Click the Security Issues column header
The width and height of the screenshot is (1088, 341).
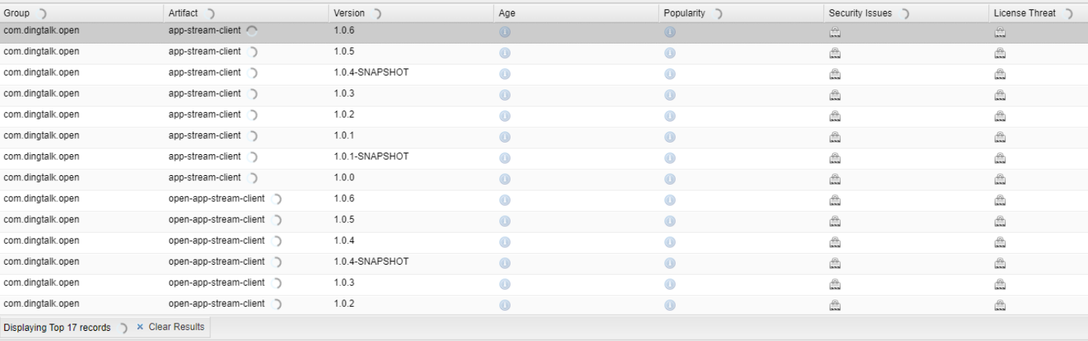908,13
